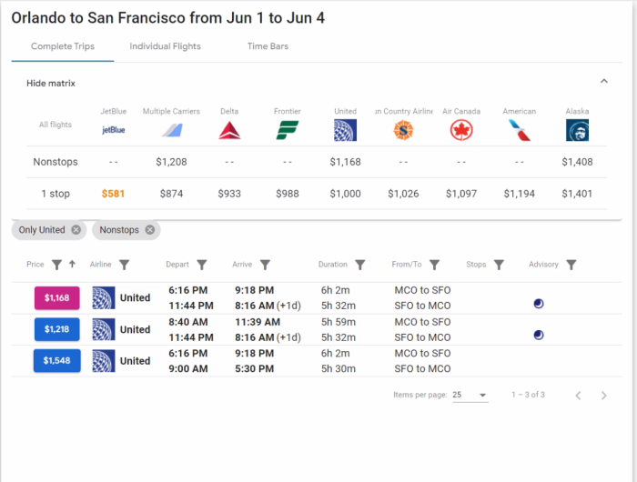The height and width of the screenshot is (482, 637).
Task: Collapse the matrix with chevron up
Action: click(604, 81)
